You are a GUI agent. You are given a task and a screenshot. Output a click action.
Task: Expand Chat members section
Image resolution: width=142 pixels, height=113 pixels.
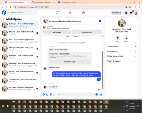click(x=122, y=51)
